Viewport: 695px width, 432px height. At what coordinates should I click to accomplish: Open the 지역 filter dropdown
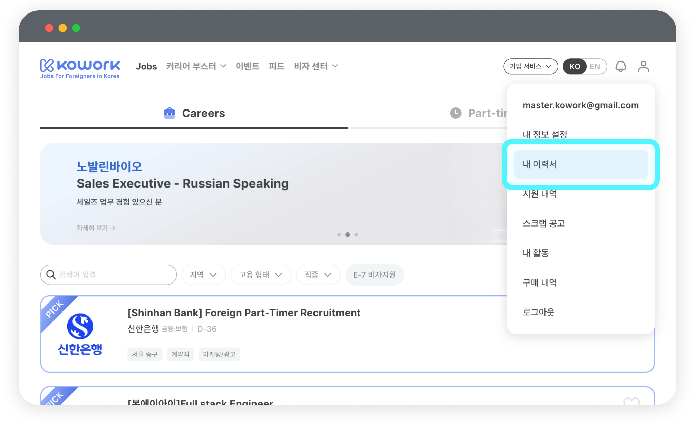pyautogui.click(x=204, y=275)
